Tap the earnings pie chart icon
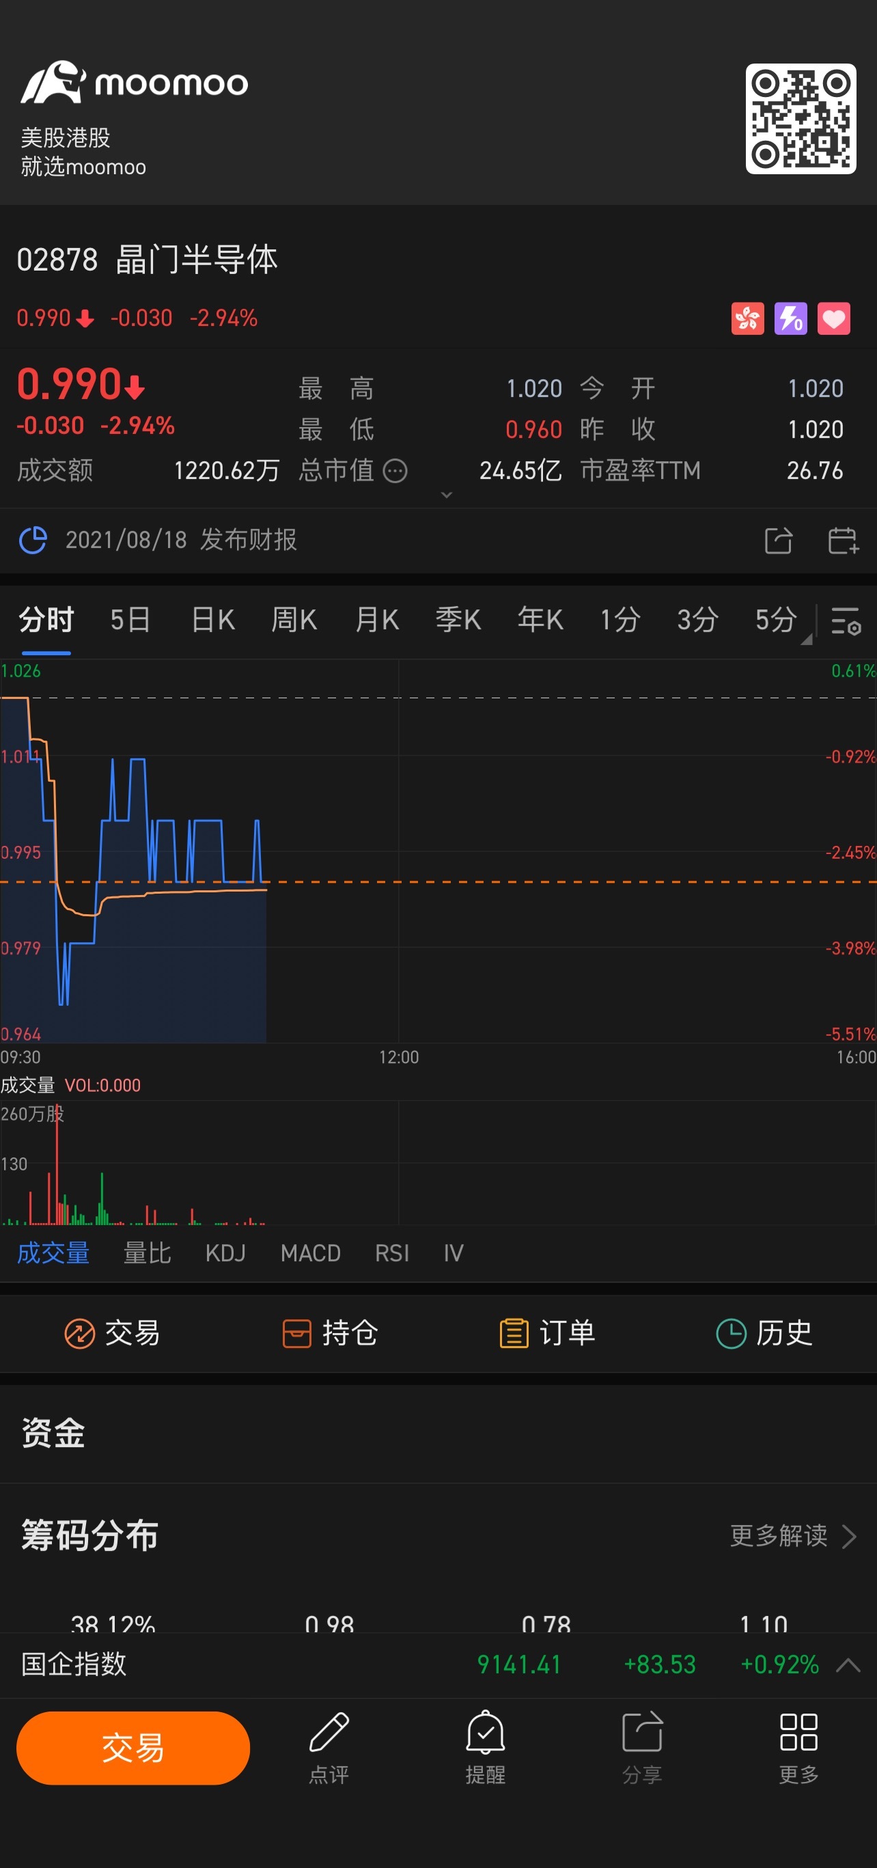 pos(33,540)
